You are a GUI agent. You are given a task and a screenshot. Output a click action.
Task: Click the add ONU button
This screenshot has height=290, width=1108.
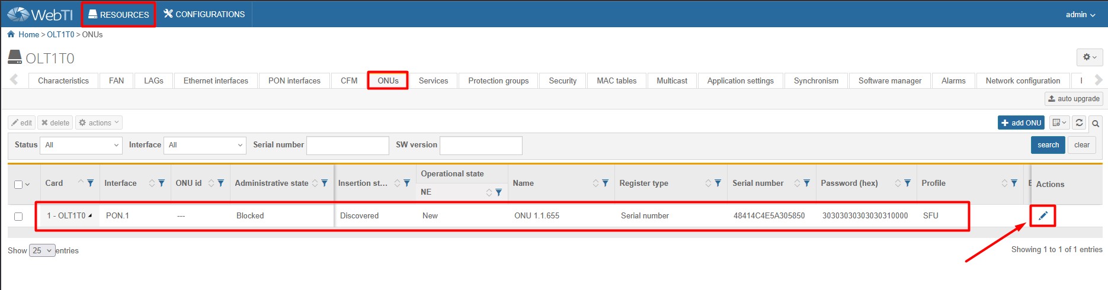(x=1020, y=123)
